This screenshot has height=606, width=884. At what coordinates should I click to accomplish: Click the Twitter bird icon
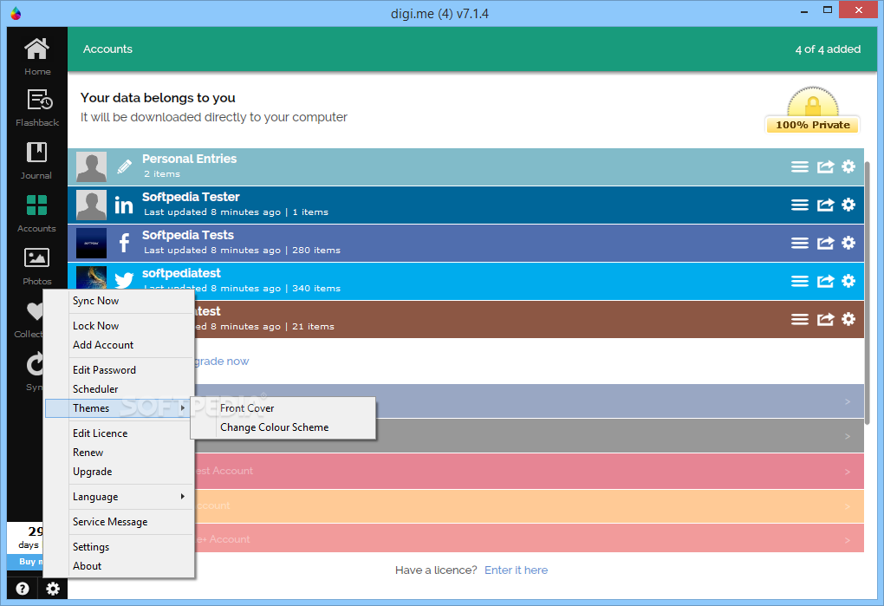click(124, 280)
